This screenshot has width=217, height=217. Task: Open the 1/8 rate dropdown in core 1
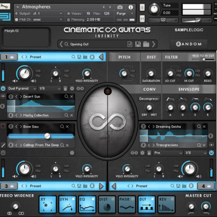click(50, 88)
